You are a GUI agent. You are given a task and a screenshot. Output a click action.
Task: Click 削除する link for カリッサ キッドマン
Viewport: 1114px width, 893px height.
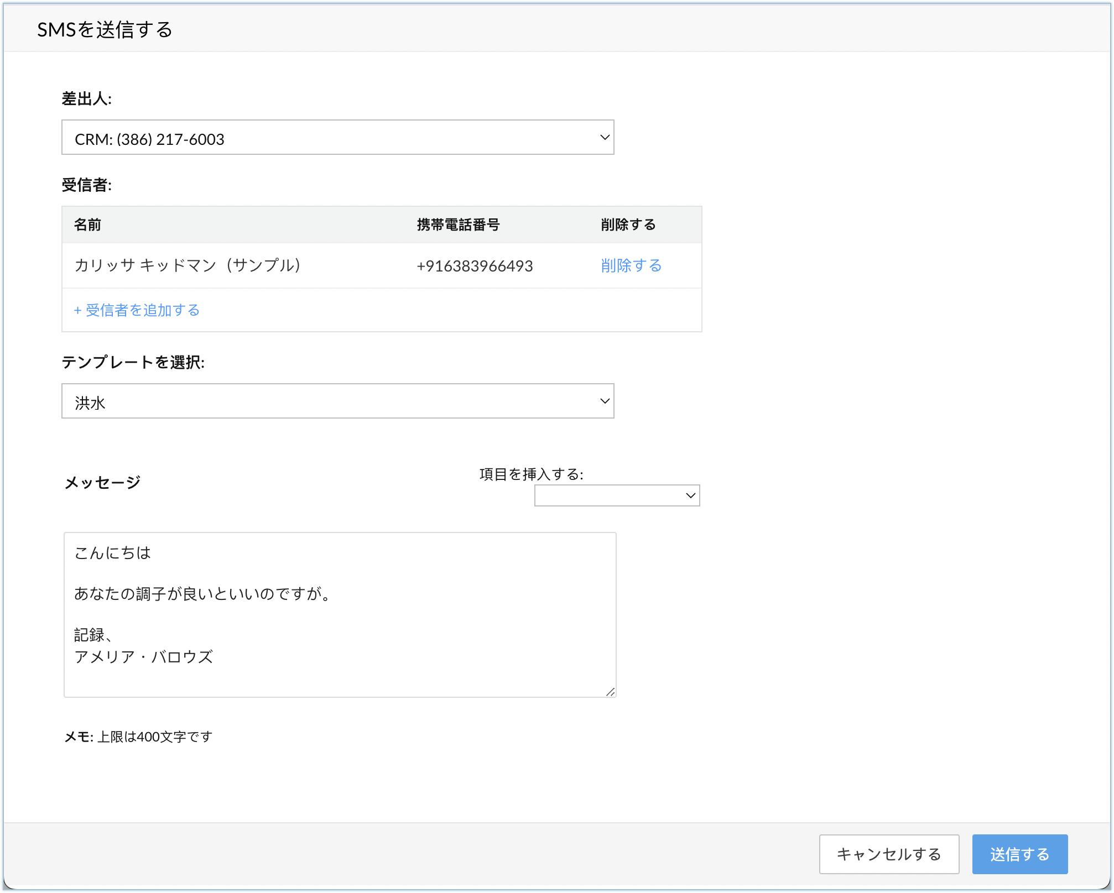pyautogui.click(x=631, y=266)
